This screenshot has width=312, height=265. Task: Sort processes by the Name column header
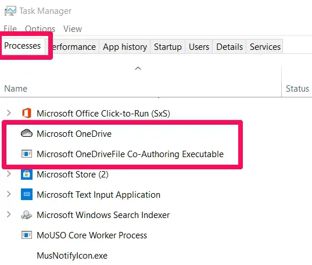tap(16, 88)
